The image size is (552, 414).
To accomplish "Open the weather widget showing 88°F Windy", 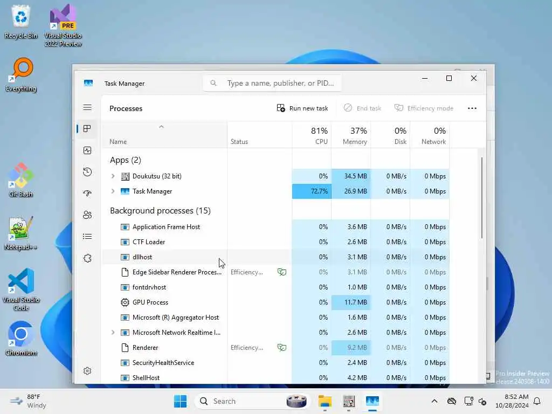I will pyautogui.click(x=29, y=401).
